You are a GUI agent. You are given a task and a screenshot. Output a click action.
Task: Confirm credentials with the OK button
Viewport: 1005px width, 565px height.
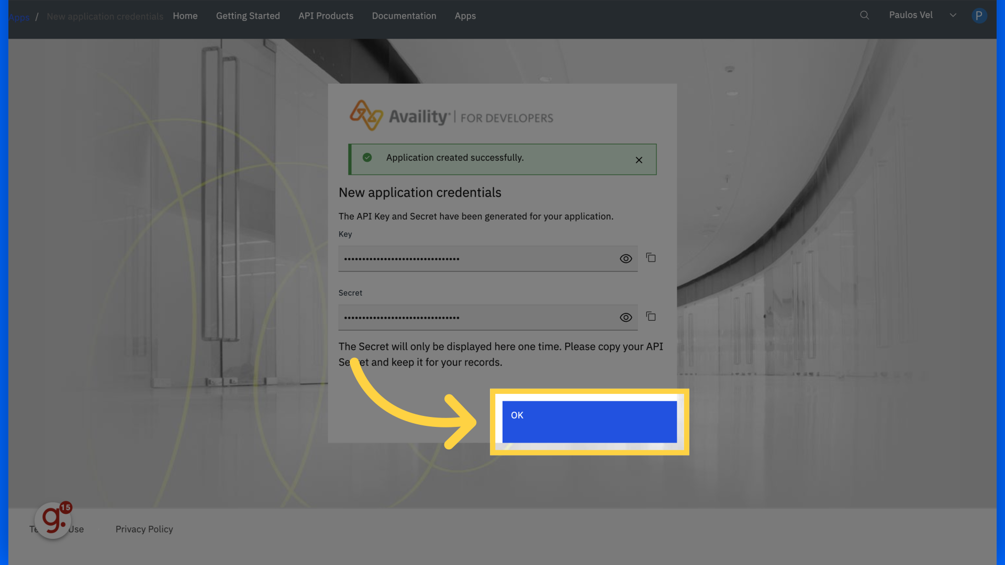[x=588, y=421]
